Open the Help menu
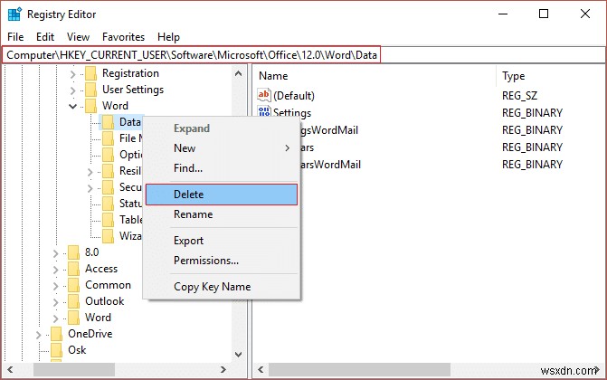 pos(168,37)
